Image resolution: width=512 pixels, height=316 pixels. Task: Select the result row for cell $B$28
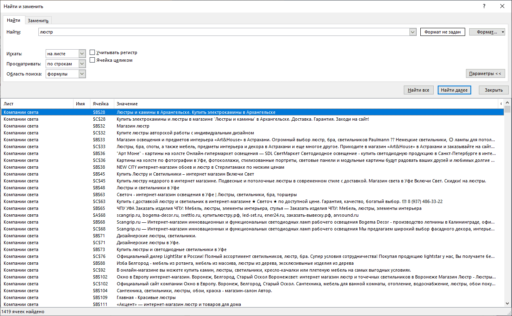click(x=252, y=112)
